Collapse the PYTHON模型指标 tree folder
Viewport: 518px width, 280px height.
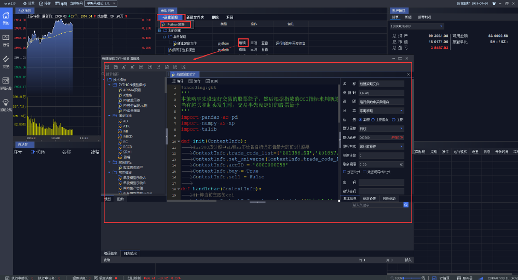(x=110, y=85)
